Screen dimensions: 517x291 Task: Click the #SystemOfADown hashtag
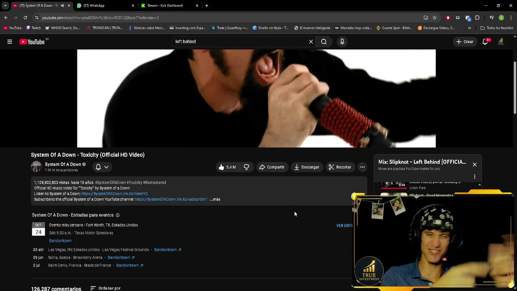[x=110, y=182]
